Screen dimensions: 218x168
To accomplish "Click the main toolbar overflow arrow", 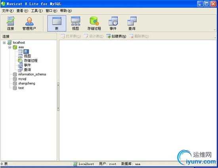I will 215,30.
